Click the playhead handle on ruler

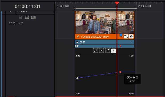[x=117, y=3]
